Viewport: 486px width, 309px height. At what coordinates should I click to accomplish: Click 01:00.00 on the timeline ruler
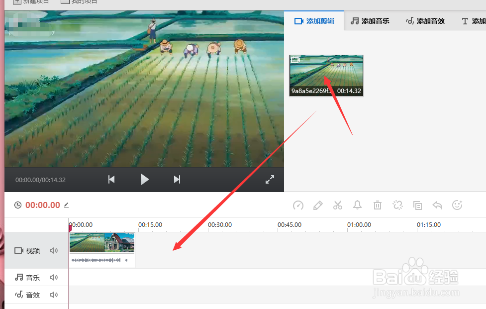359,225
